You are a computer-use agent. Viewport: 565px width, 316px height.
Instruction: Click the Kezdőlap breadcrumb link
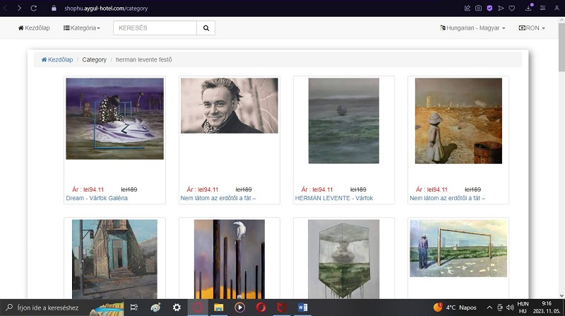click(x=57, y=59)
